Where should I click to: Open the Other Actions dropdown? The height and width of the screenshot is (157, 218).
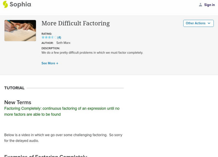coord(198,23)
